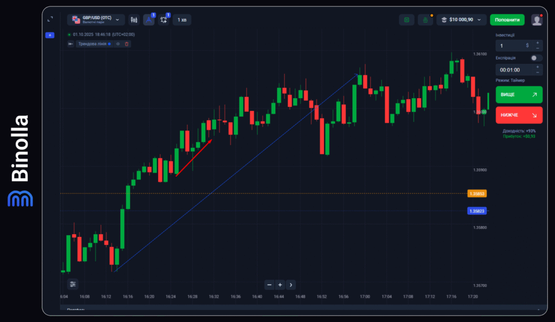Toggle the Експірація switch
This screenshot has width=555, height=322.
pyautogui.click(x=536, y=58)
